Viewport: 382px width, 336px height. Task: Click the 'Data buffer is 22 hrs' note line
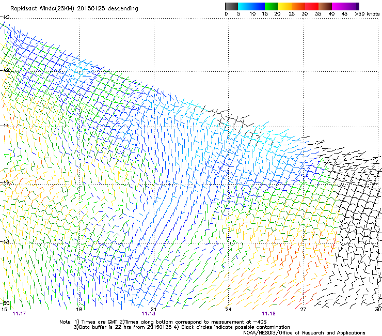182,327
